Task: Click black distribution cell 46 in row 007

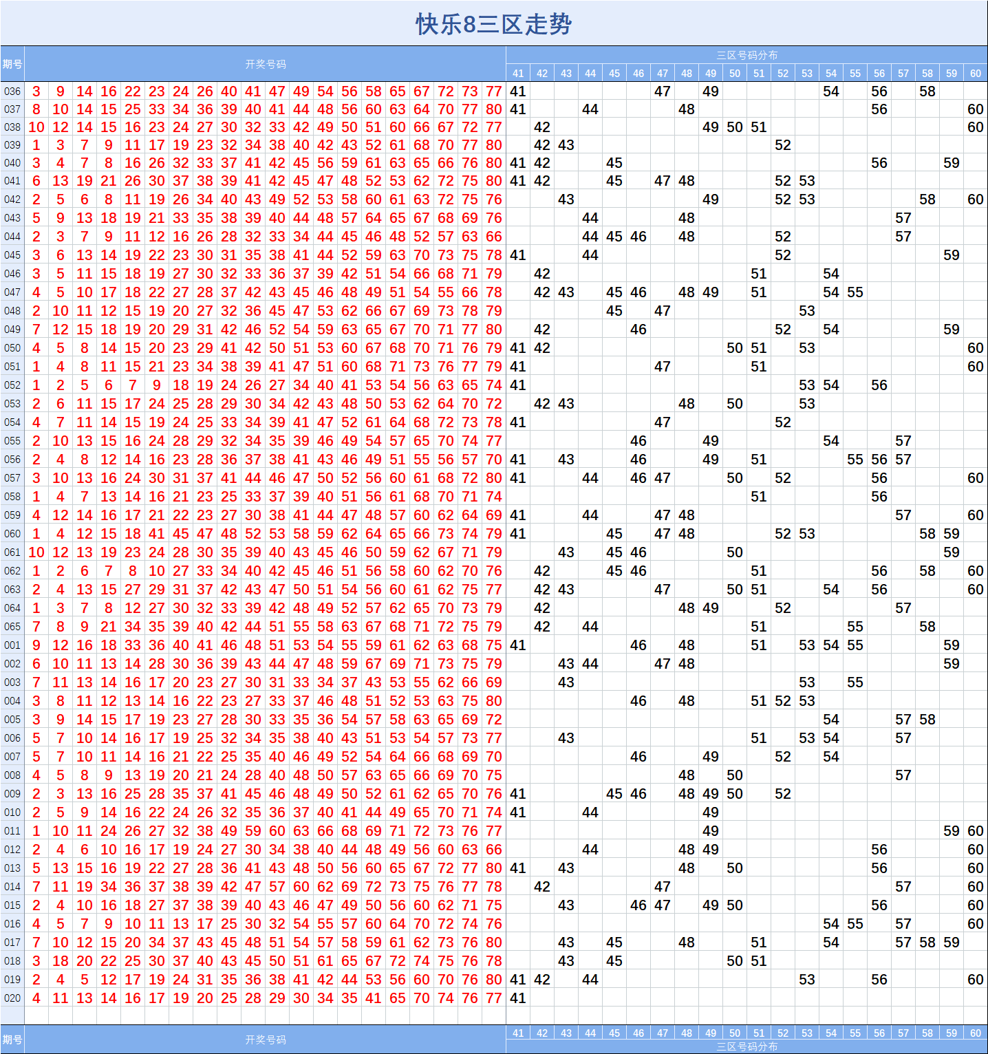Action: [638, 757]
